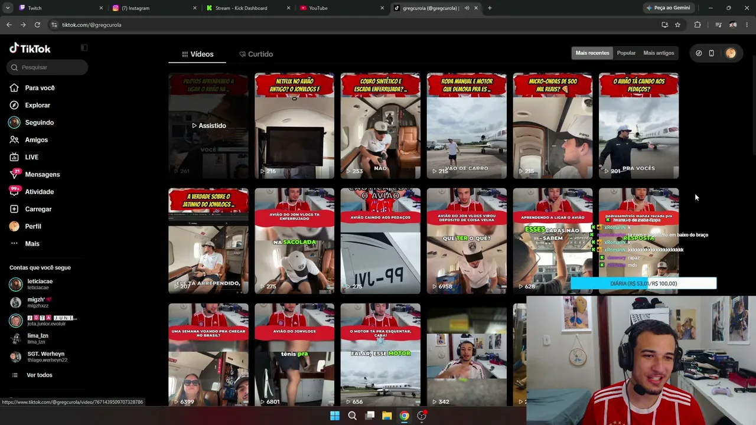Open Perfil from the sidebar
Screen dimensions: 756x425
coord(32,227)
